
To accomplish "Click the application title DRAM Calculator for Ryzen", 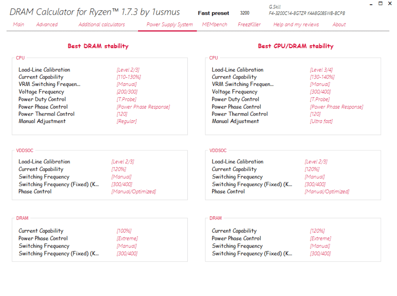I will click(95, 12).
